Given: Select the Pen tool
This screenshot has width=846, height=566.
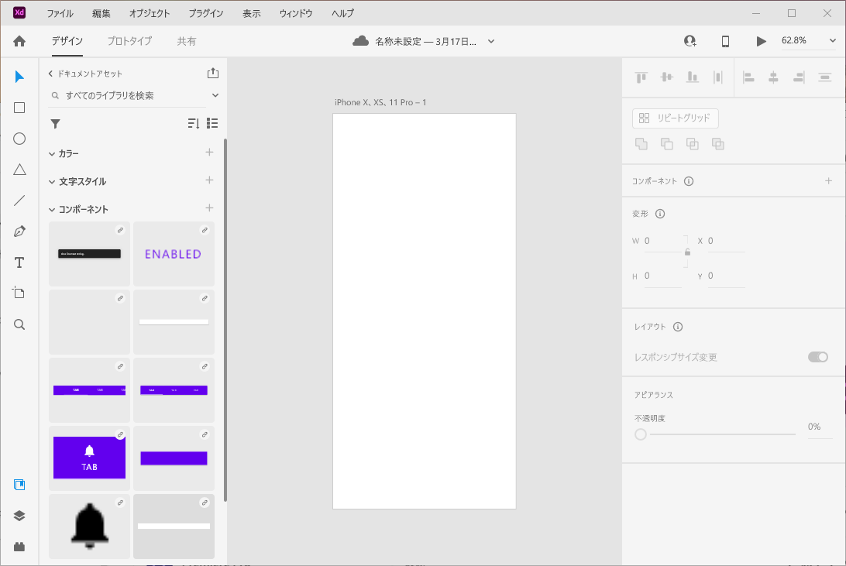Looking at the screenshot, I should pyautogui.click(x=19, y=231).
